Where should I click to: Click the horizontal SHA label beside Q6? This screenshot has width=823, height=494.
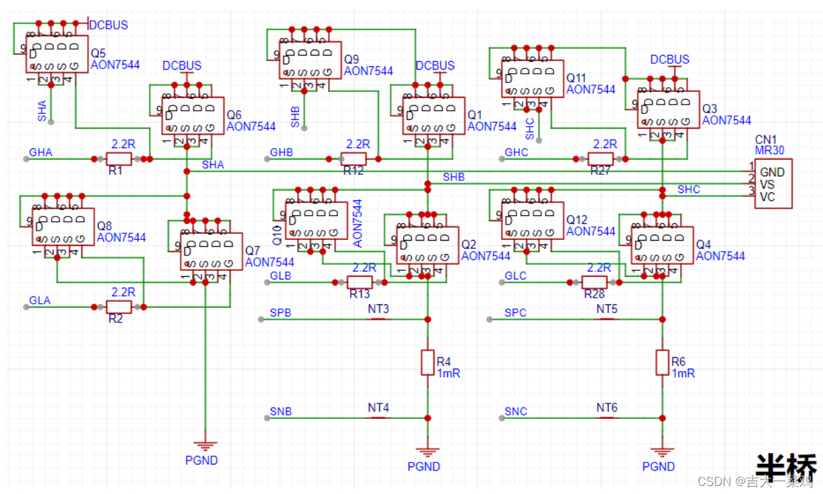coord(213,165)
